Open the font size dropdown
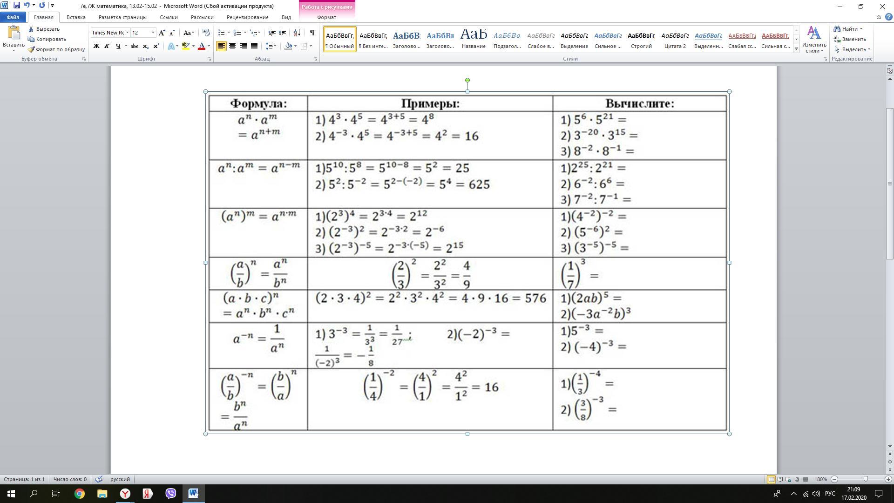The image size is (894, 503). tap(153, 33)
